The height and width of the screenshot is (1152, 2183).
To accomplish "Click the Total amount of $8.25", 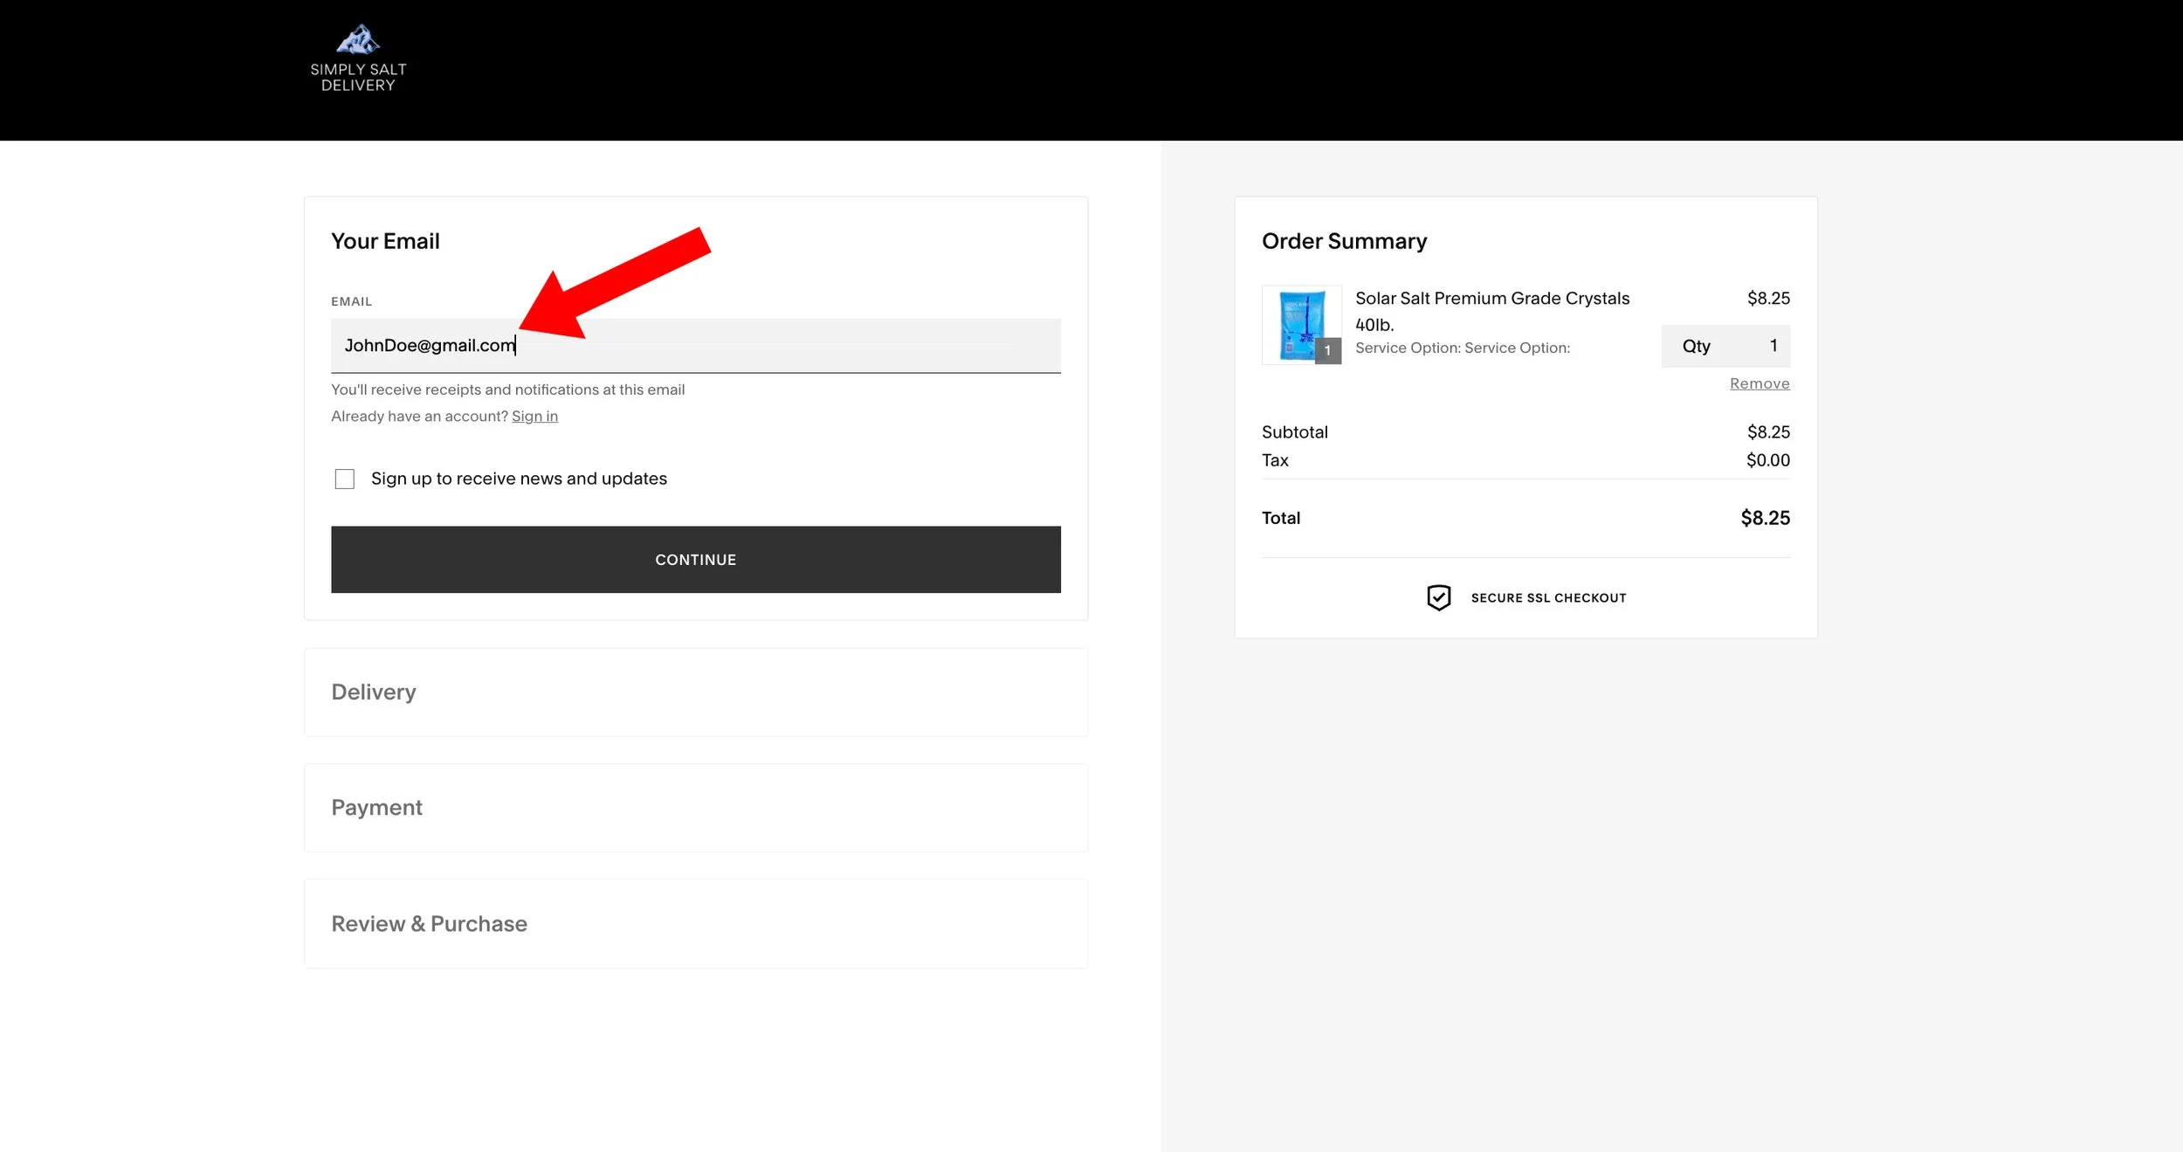I will [1767, 517].
